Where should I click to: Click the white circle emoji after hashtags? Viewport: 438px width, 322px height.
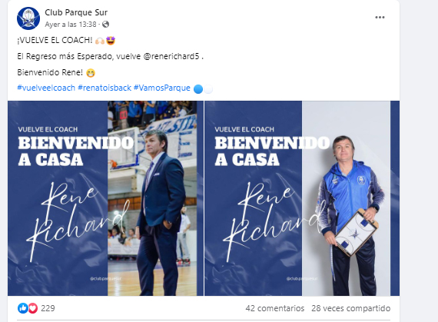(208, 89)
